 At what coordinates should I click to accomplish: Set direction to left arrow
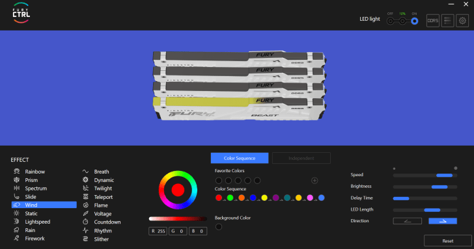407,221
